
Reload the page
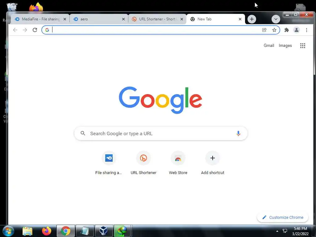(x=35, y=30)
